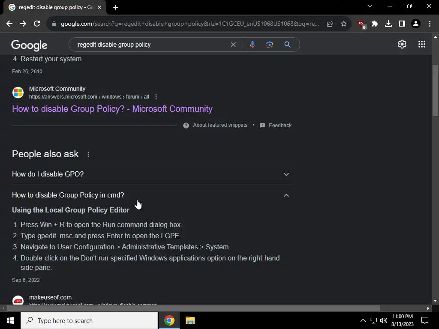Open the Extensions puzzle menu
Image resolution: width=439 pixels, height=329 pixels.
tap(375, 24)
